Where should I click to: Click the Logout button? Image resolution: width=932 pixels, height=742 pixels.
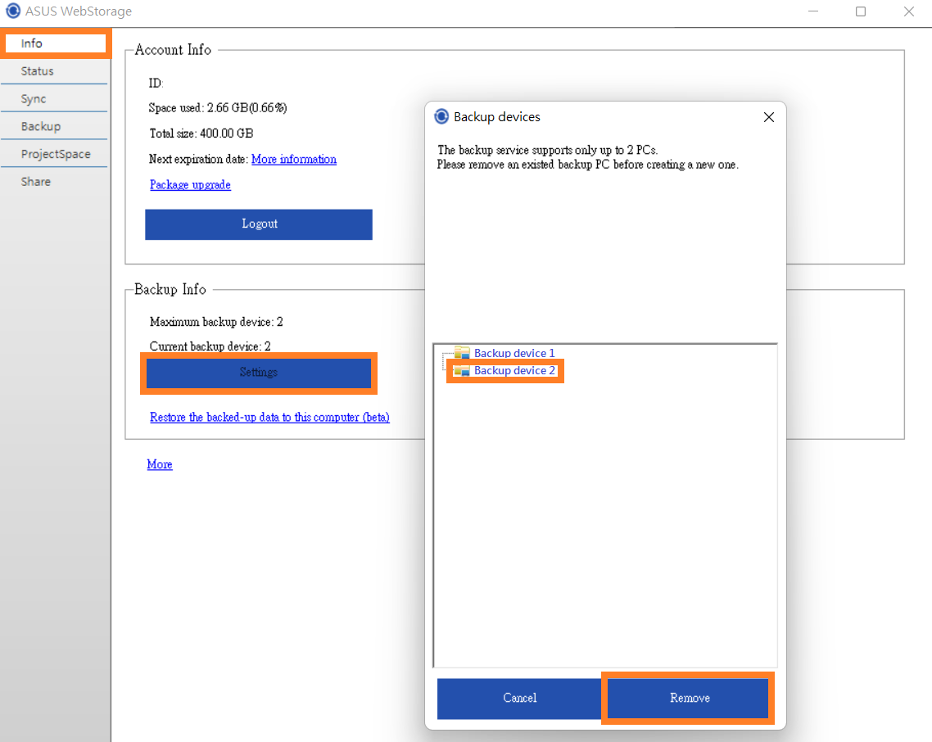pyautogui.click(x=259, y=224)
